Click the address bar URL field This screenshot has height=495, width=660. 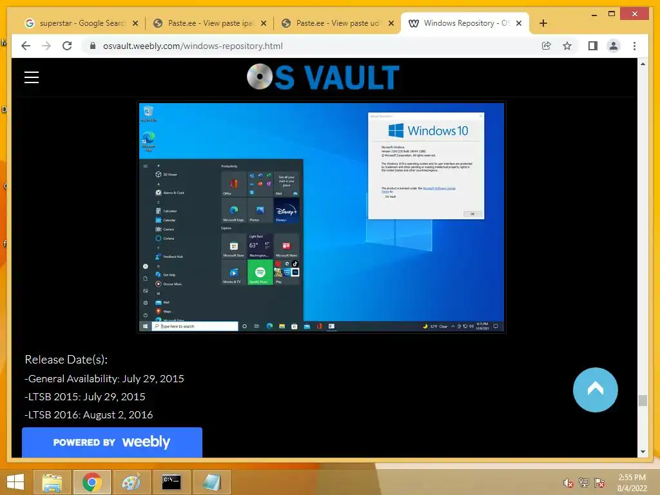(311, 46)
